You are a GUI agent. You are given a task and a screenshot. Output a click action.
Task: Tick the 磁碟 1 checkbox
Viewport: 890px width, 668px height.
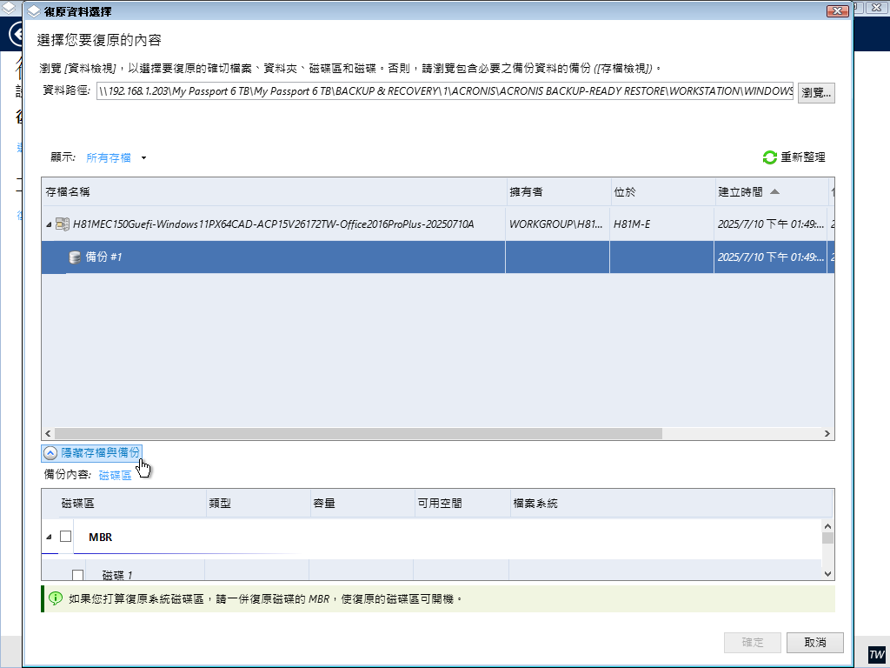point(77,575)
